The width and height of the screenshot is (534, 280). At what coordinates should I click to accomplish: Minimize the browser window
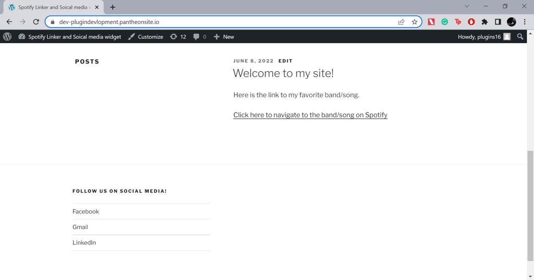(x=486, y=6)
